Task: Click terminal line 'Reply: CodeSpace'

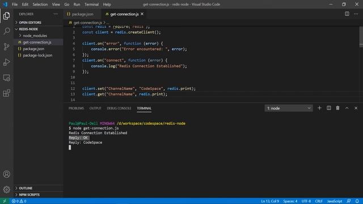Action: [x=86, y=142]
